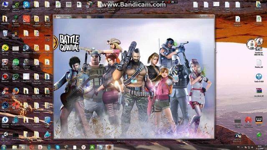Click the Battle Carnival window title bar
The height and width of the screenshot is (150, 267).
(x=134, y=16)
